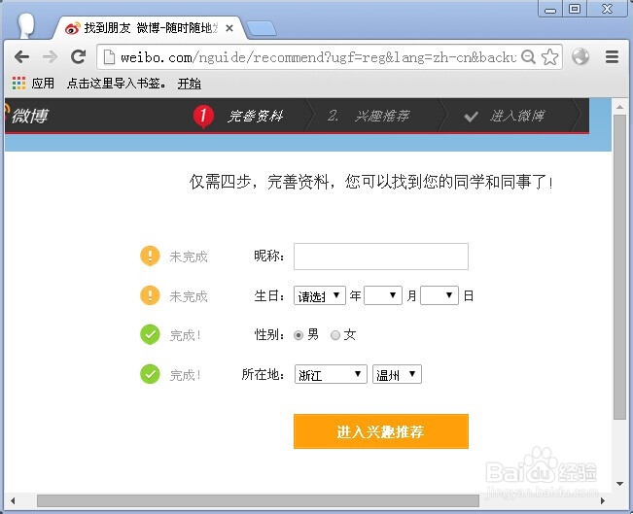This screenshot has width=633, height=514.
Task: Select the 找到朋友 微博 browser tab
Action: click(150, 28)
